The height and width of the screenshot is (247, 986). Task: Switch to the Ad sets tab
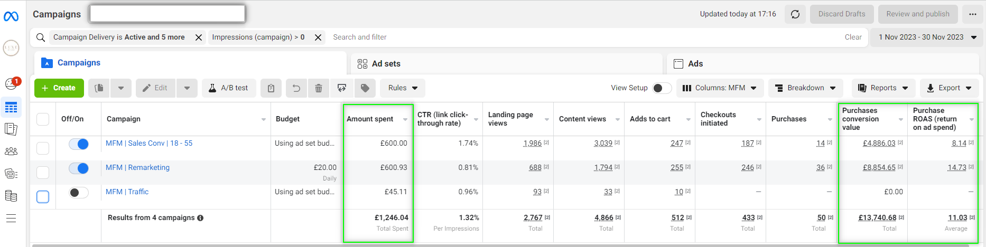point(386,64)
